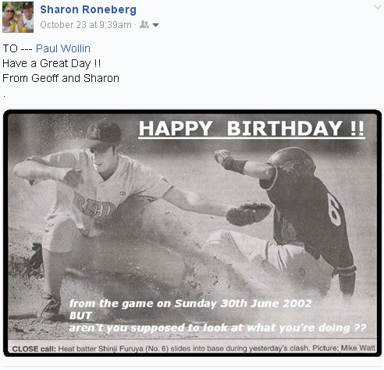Click the batter's helmet in the photo
This screenshot has width=384, height=370.
tap(292, 159)
